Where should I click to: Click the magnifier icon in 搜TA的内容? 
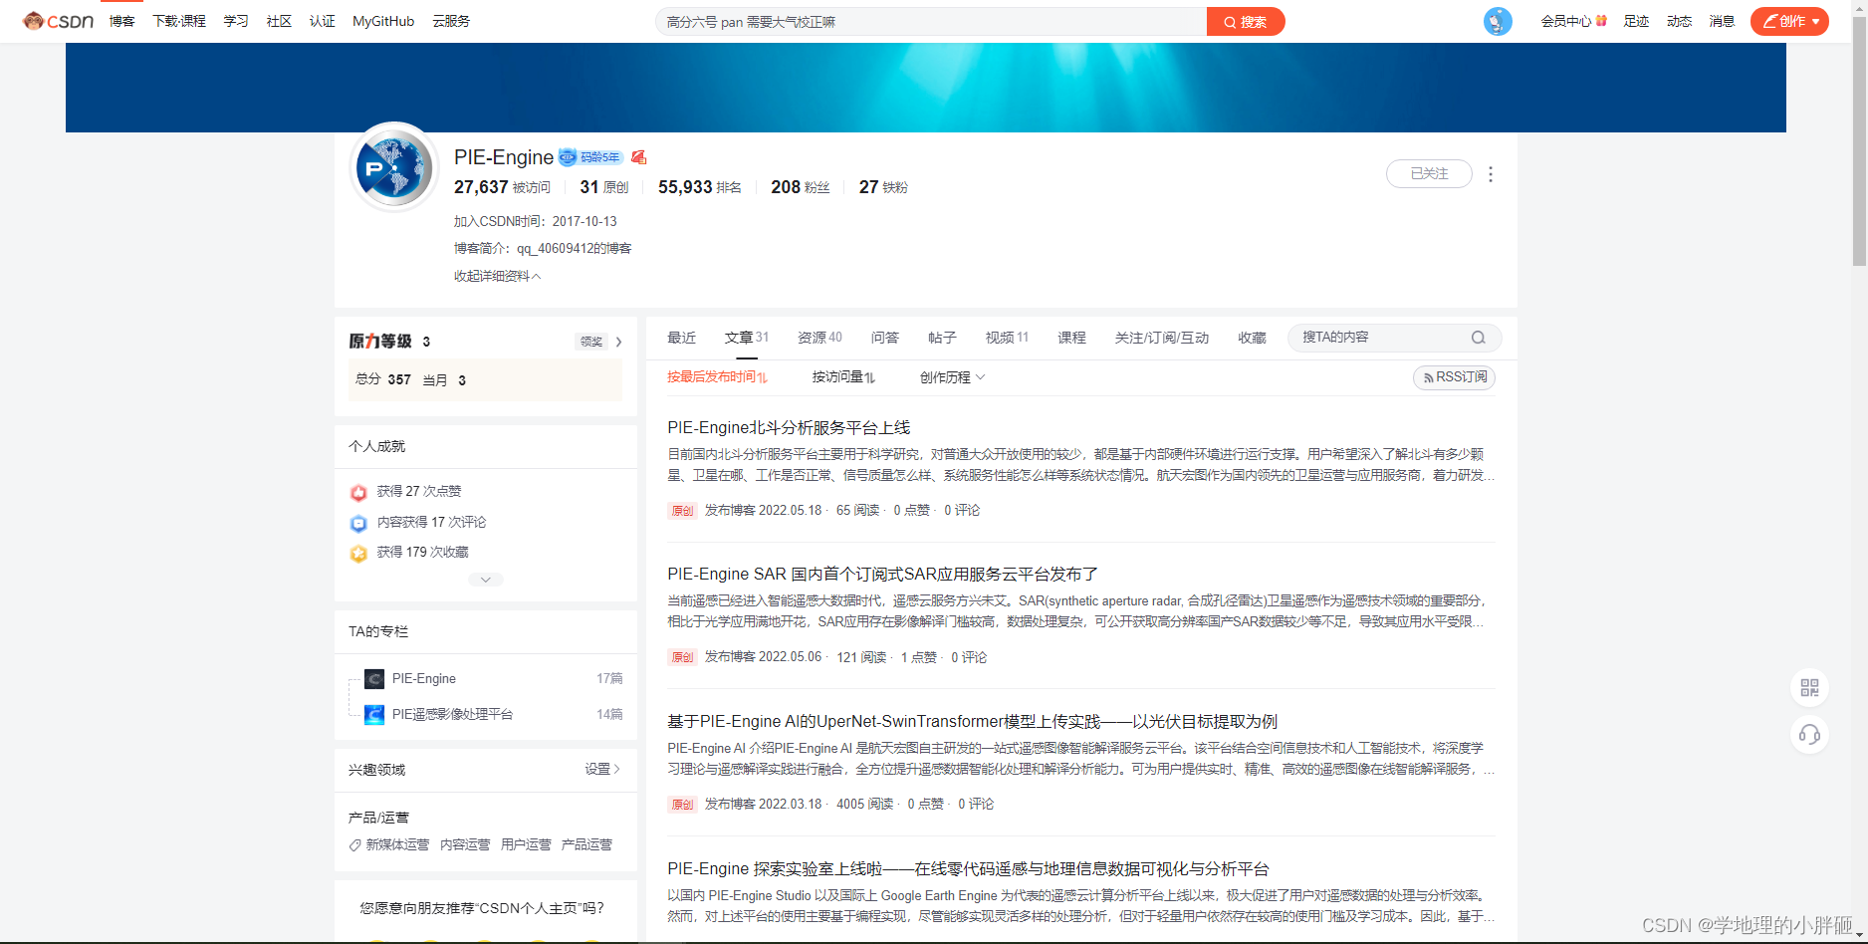coord(1479,338)
